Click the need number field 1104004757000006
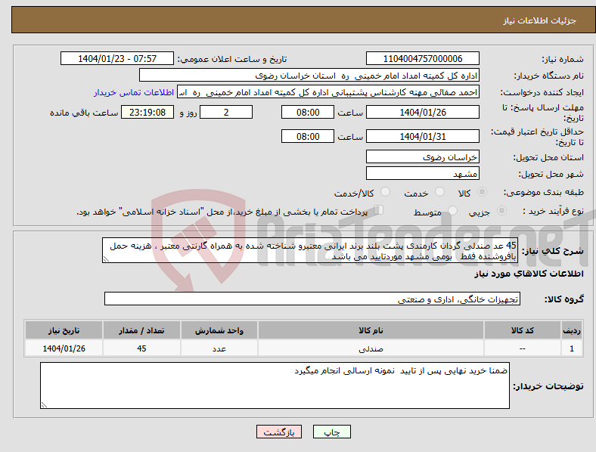 pyautogui.click(x=422, y=58)
